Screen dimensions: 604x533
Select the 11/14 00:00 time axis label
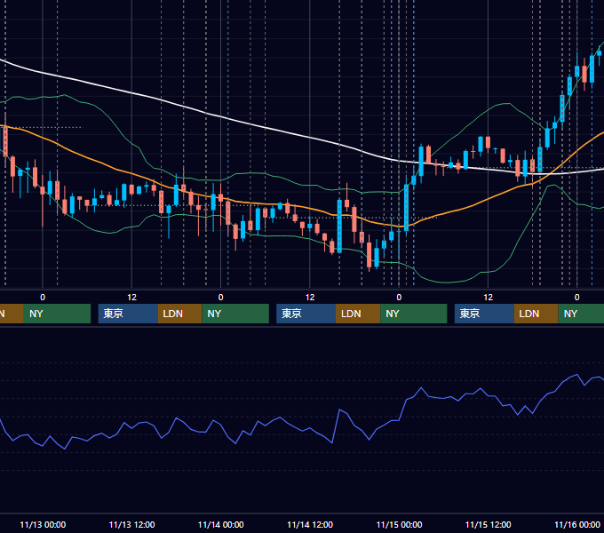click(220, 524)
